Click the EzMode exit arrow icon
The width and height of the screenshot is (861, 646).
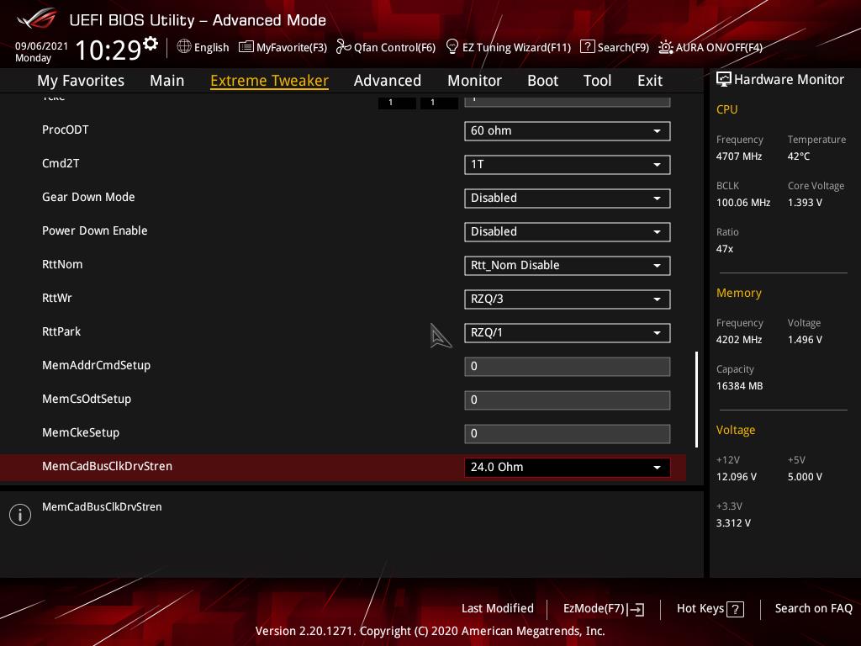pos(636,609)
